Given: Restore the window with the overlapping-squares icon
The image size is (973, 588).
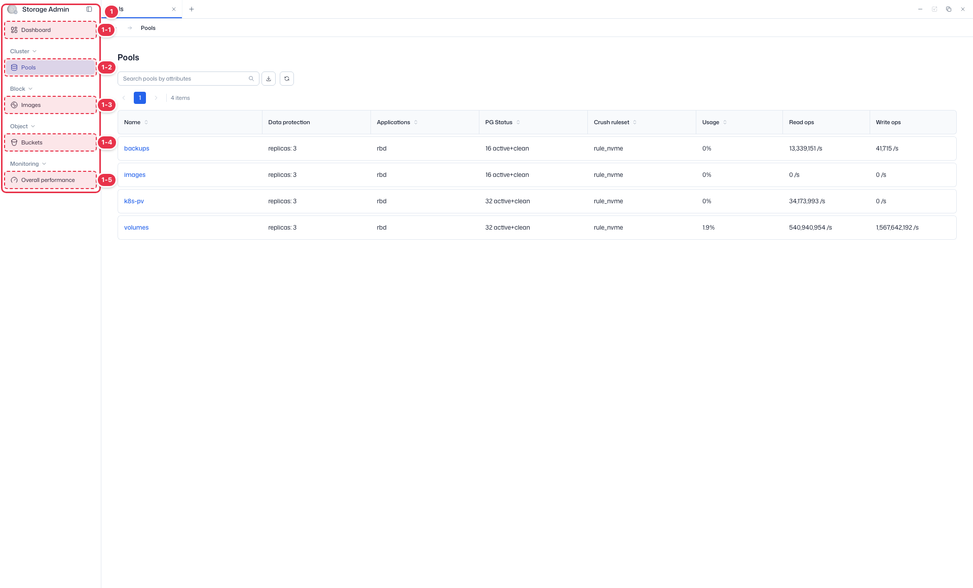Looking at the screenshot, I should 949,9.
